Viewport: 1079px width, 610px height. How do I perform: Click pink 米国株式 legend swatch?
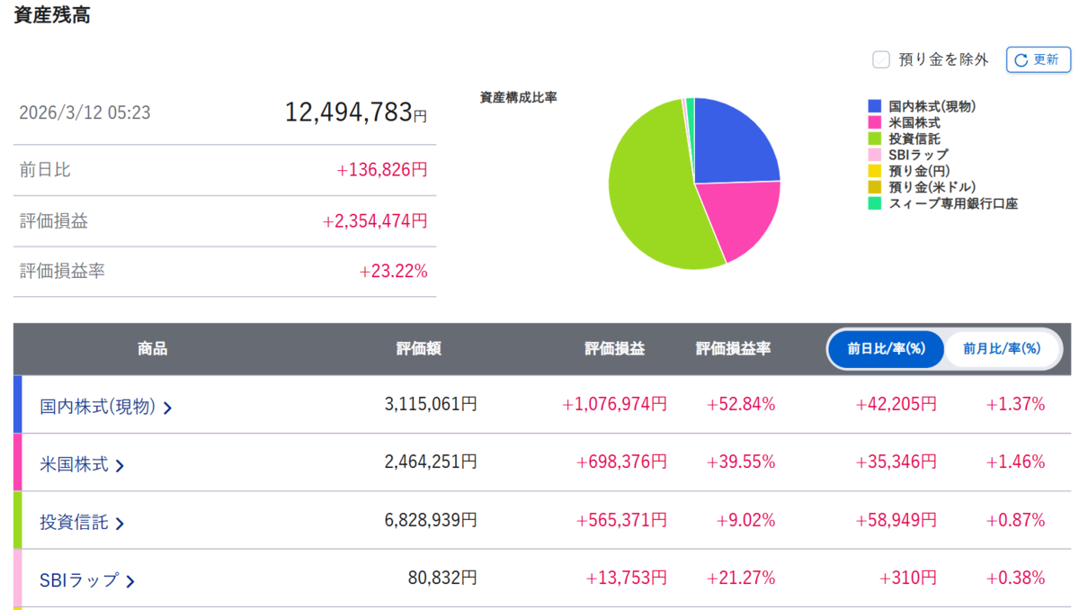point(875,122)
